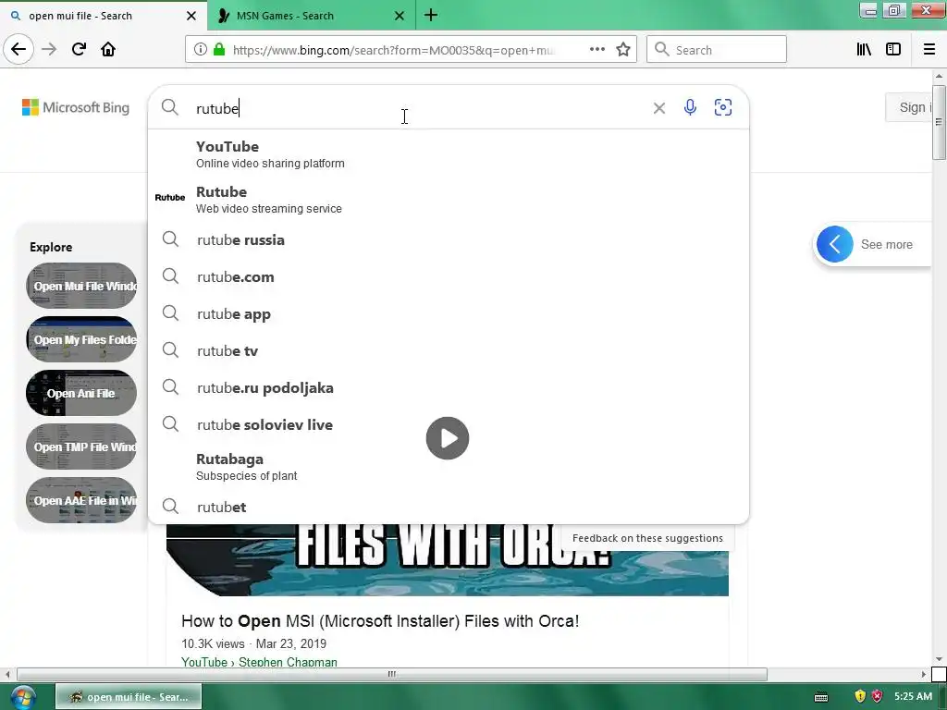The height and width of the screenshot is (710, 947).
Task: Choose suggestion 'rutube soloviev live'
Action: click(x=449, y=424)
